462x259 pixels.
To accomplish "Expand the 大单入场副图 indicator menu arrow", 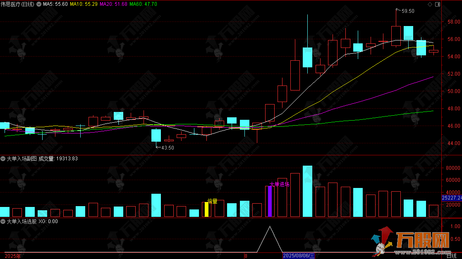I will 3,158.
